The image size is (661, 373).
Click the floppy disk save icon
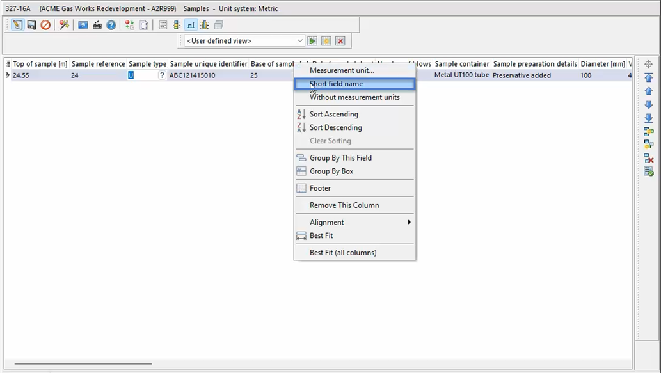(x=31, y=25)
